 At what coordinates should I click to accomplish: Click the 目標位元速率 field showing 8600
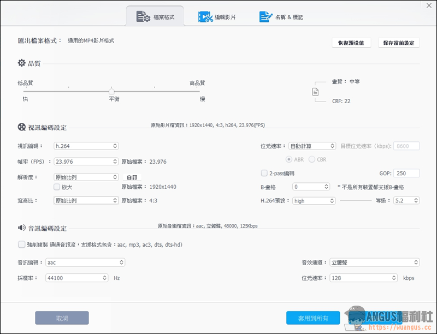[x=406, y=146]
